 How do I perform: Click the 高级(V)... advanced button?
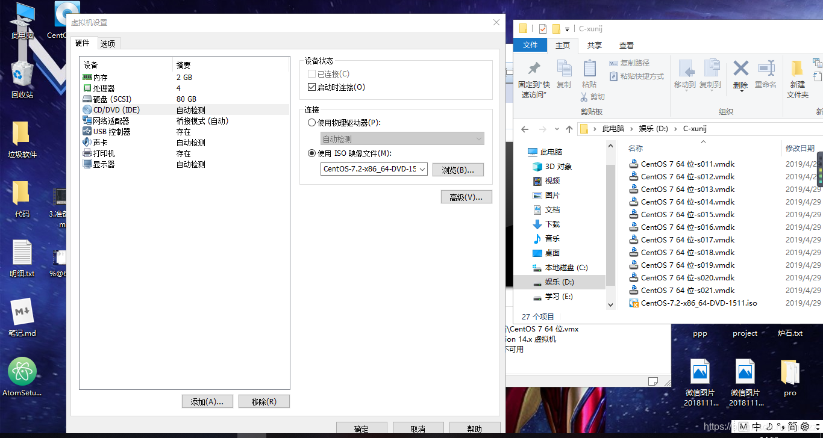pyautogui.click(x=466, y=197)
